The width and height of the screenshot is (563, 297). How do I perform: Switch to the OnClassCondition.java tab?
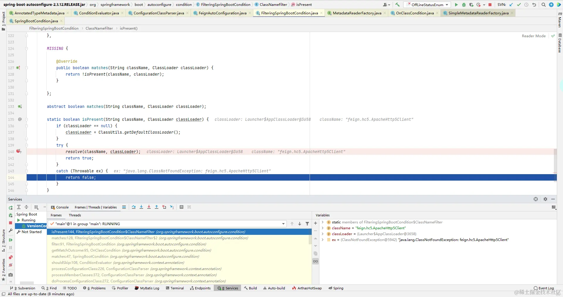(x=415, y=13)
